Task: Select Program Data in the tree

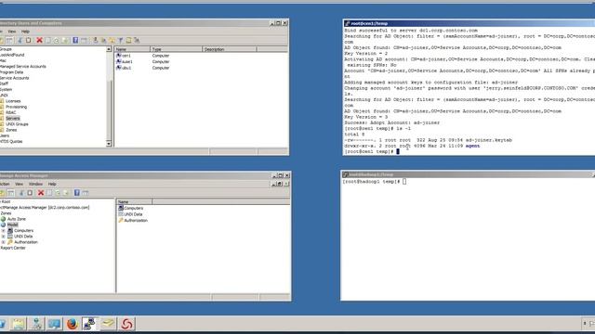Action: click(x=12, y=72)
